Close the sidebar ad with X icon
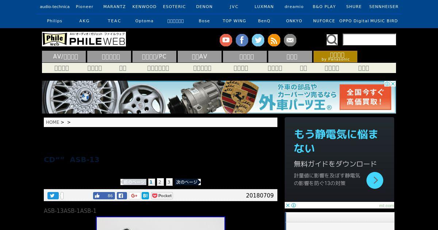Viewport: 438px width, 230px height. pyautogui.click(x=288, y=205)
